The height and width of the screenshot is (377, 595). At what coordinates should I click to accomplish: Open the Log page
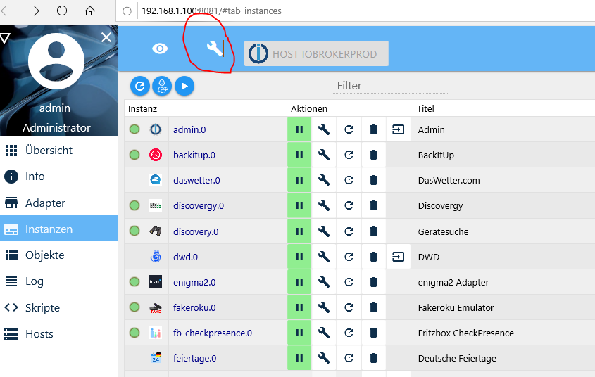[59, 281]
